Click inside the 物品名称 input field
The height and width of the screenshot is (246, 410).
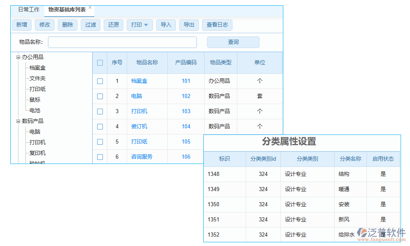click(122, 42)
